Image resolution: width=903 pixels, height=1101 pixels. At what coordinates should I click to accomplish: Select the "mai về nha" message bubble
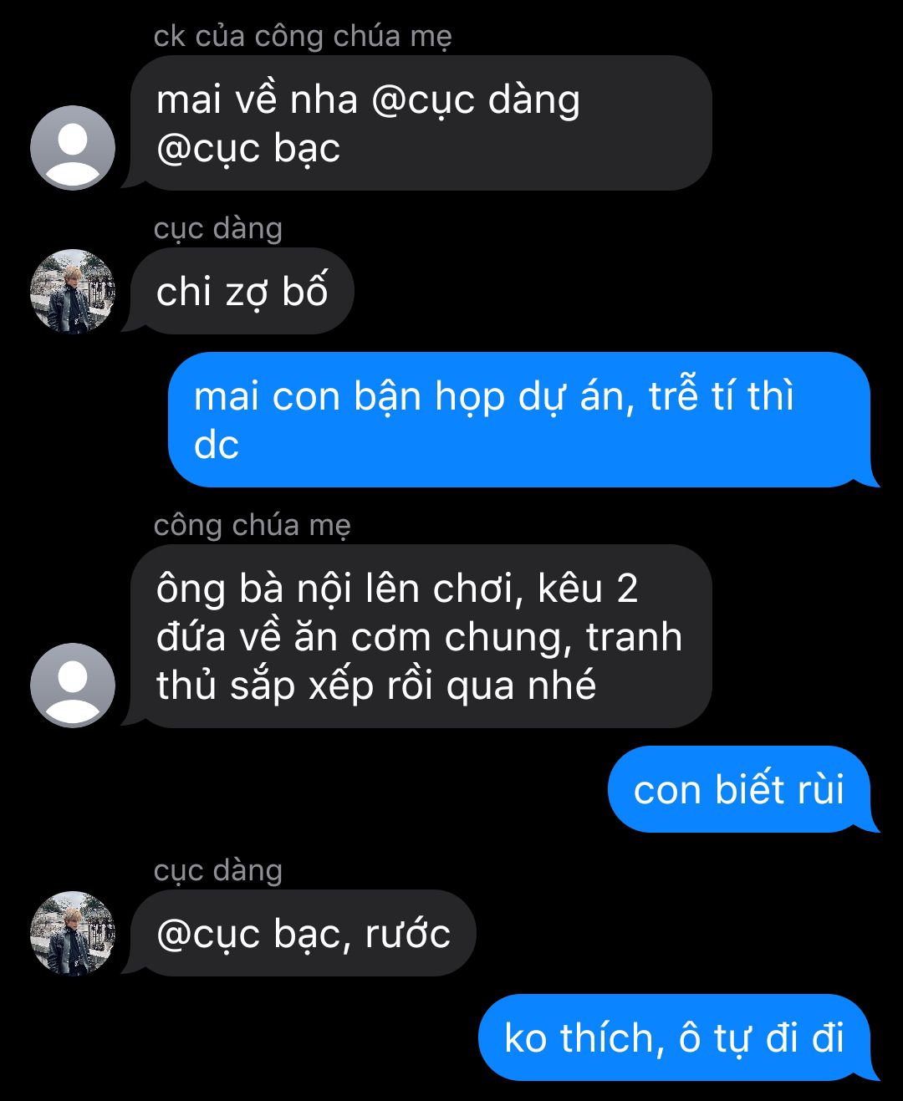[418, 123]
